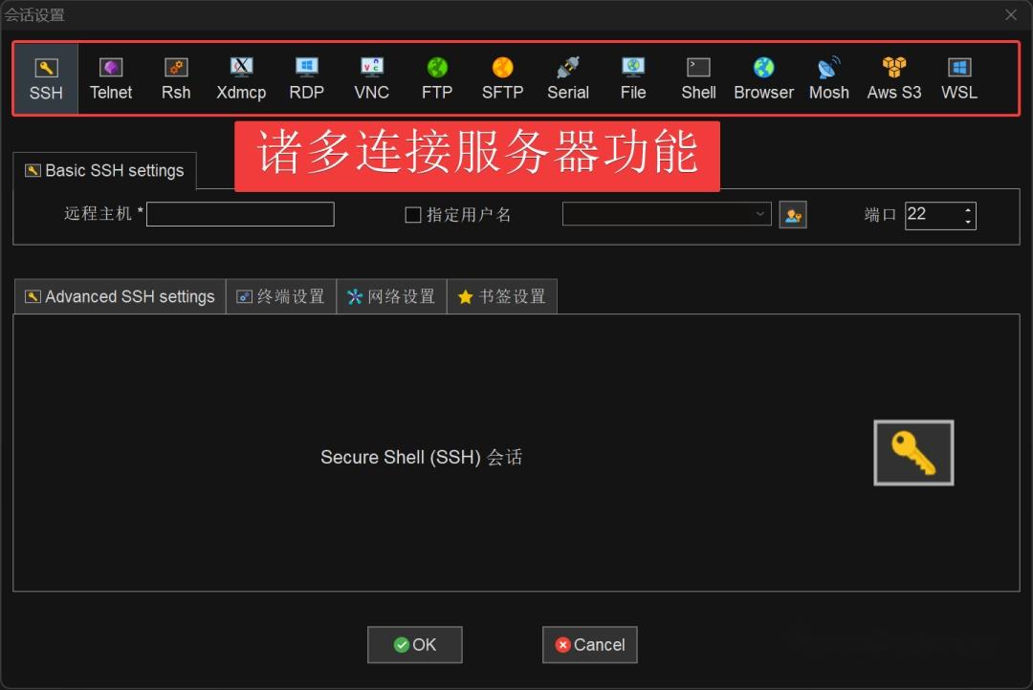Increase the port number with up arrow
Screen dimensions: 1033x690
point(967,210)
